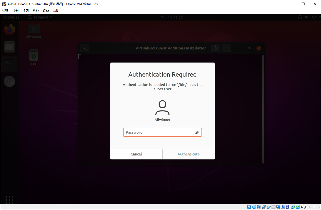Click the USB devices status icon
The height and width of the screenshot is (210, 321).
(x=269, y=207)
